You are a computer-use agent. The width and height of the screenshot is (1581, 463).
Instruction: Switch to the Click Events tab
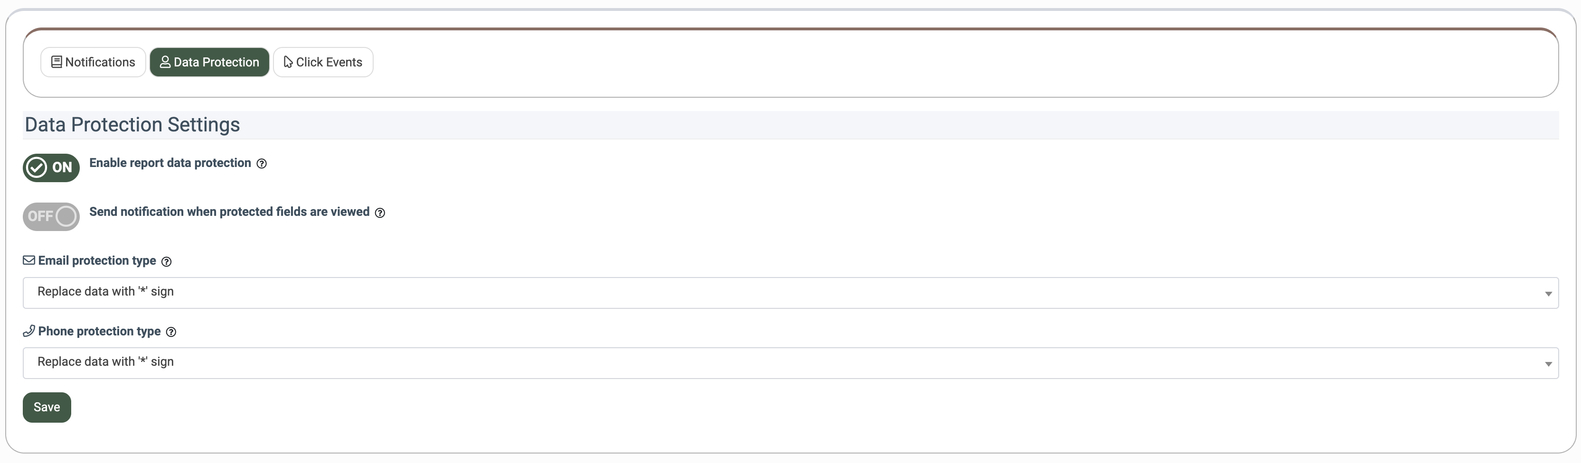click(x=323, y=62)
